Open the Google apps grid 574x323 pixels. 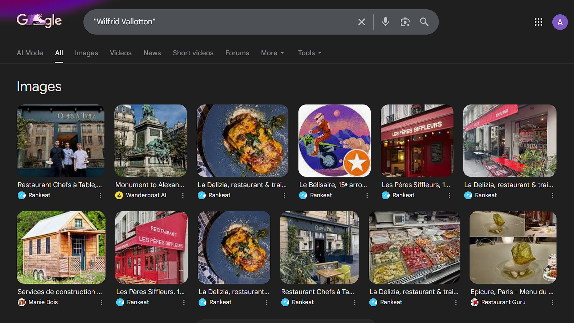(x=538, y=22)
